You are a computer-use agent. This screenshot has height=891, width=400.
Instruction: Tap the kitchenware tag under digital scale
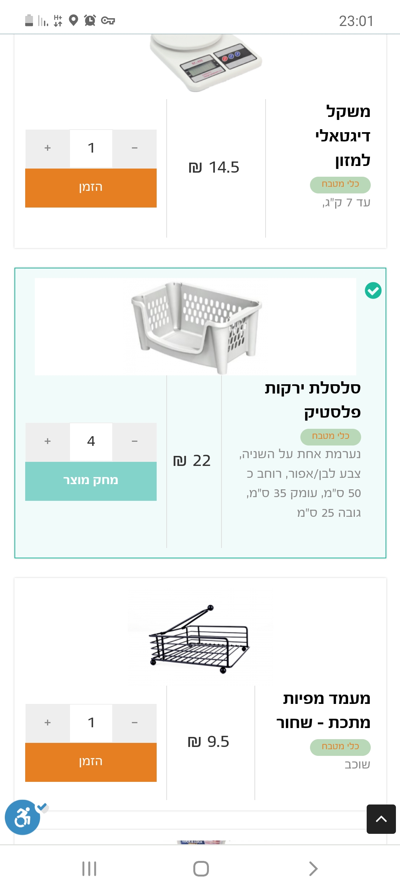(x=340, y=185)
